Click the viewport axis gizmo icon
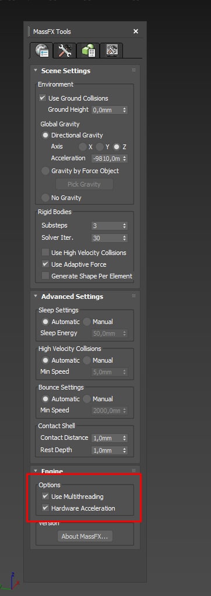The image size is (211, 596). [x=10, y=581]
